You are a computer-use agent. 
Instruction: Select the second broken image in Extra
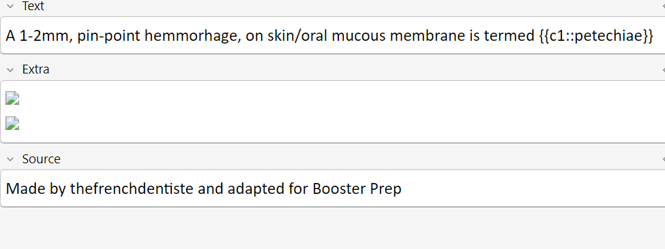(12, 123)
